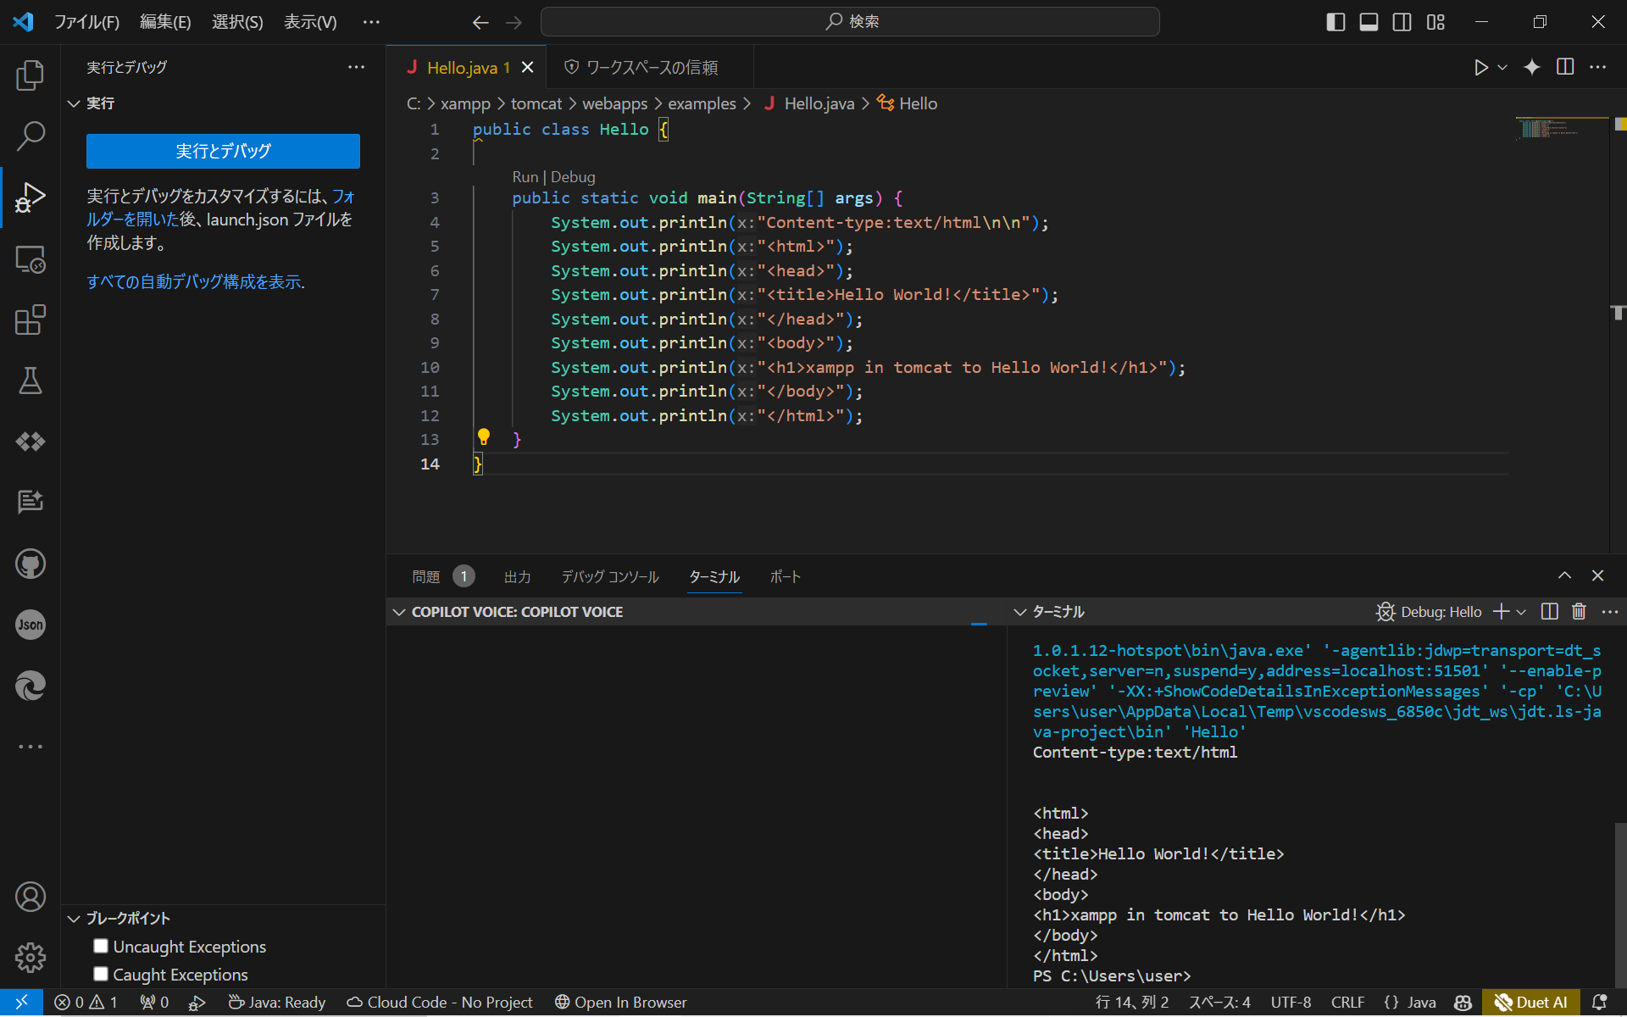This screenshot has width=1627, height=1017.
Task: Toggle primary sidebar layout icon
Action: tap(1335, 22)
